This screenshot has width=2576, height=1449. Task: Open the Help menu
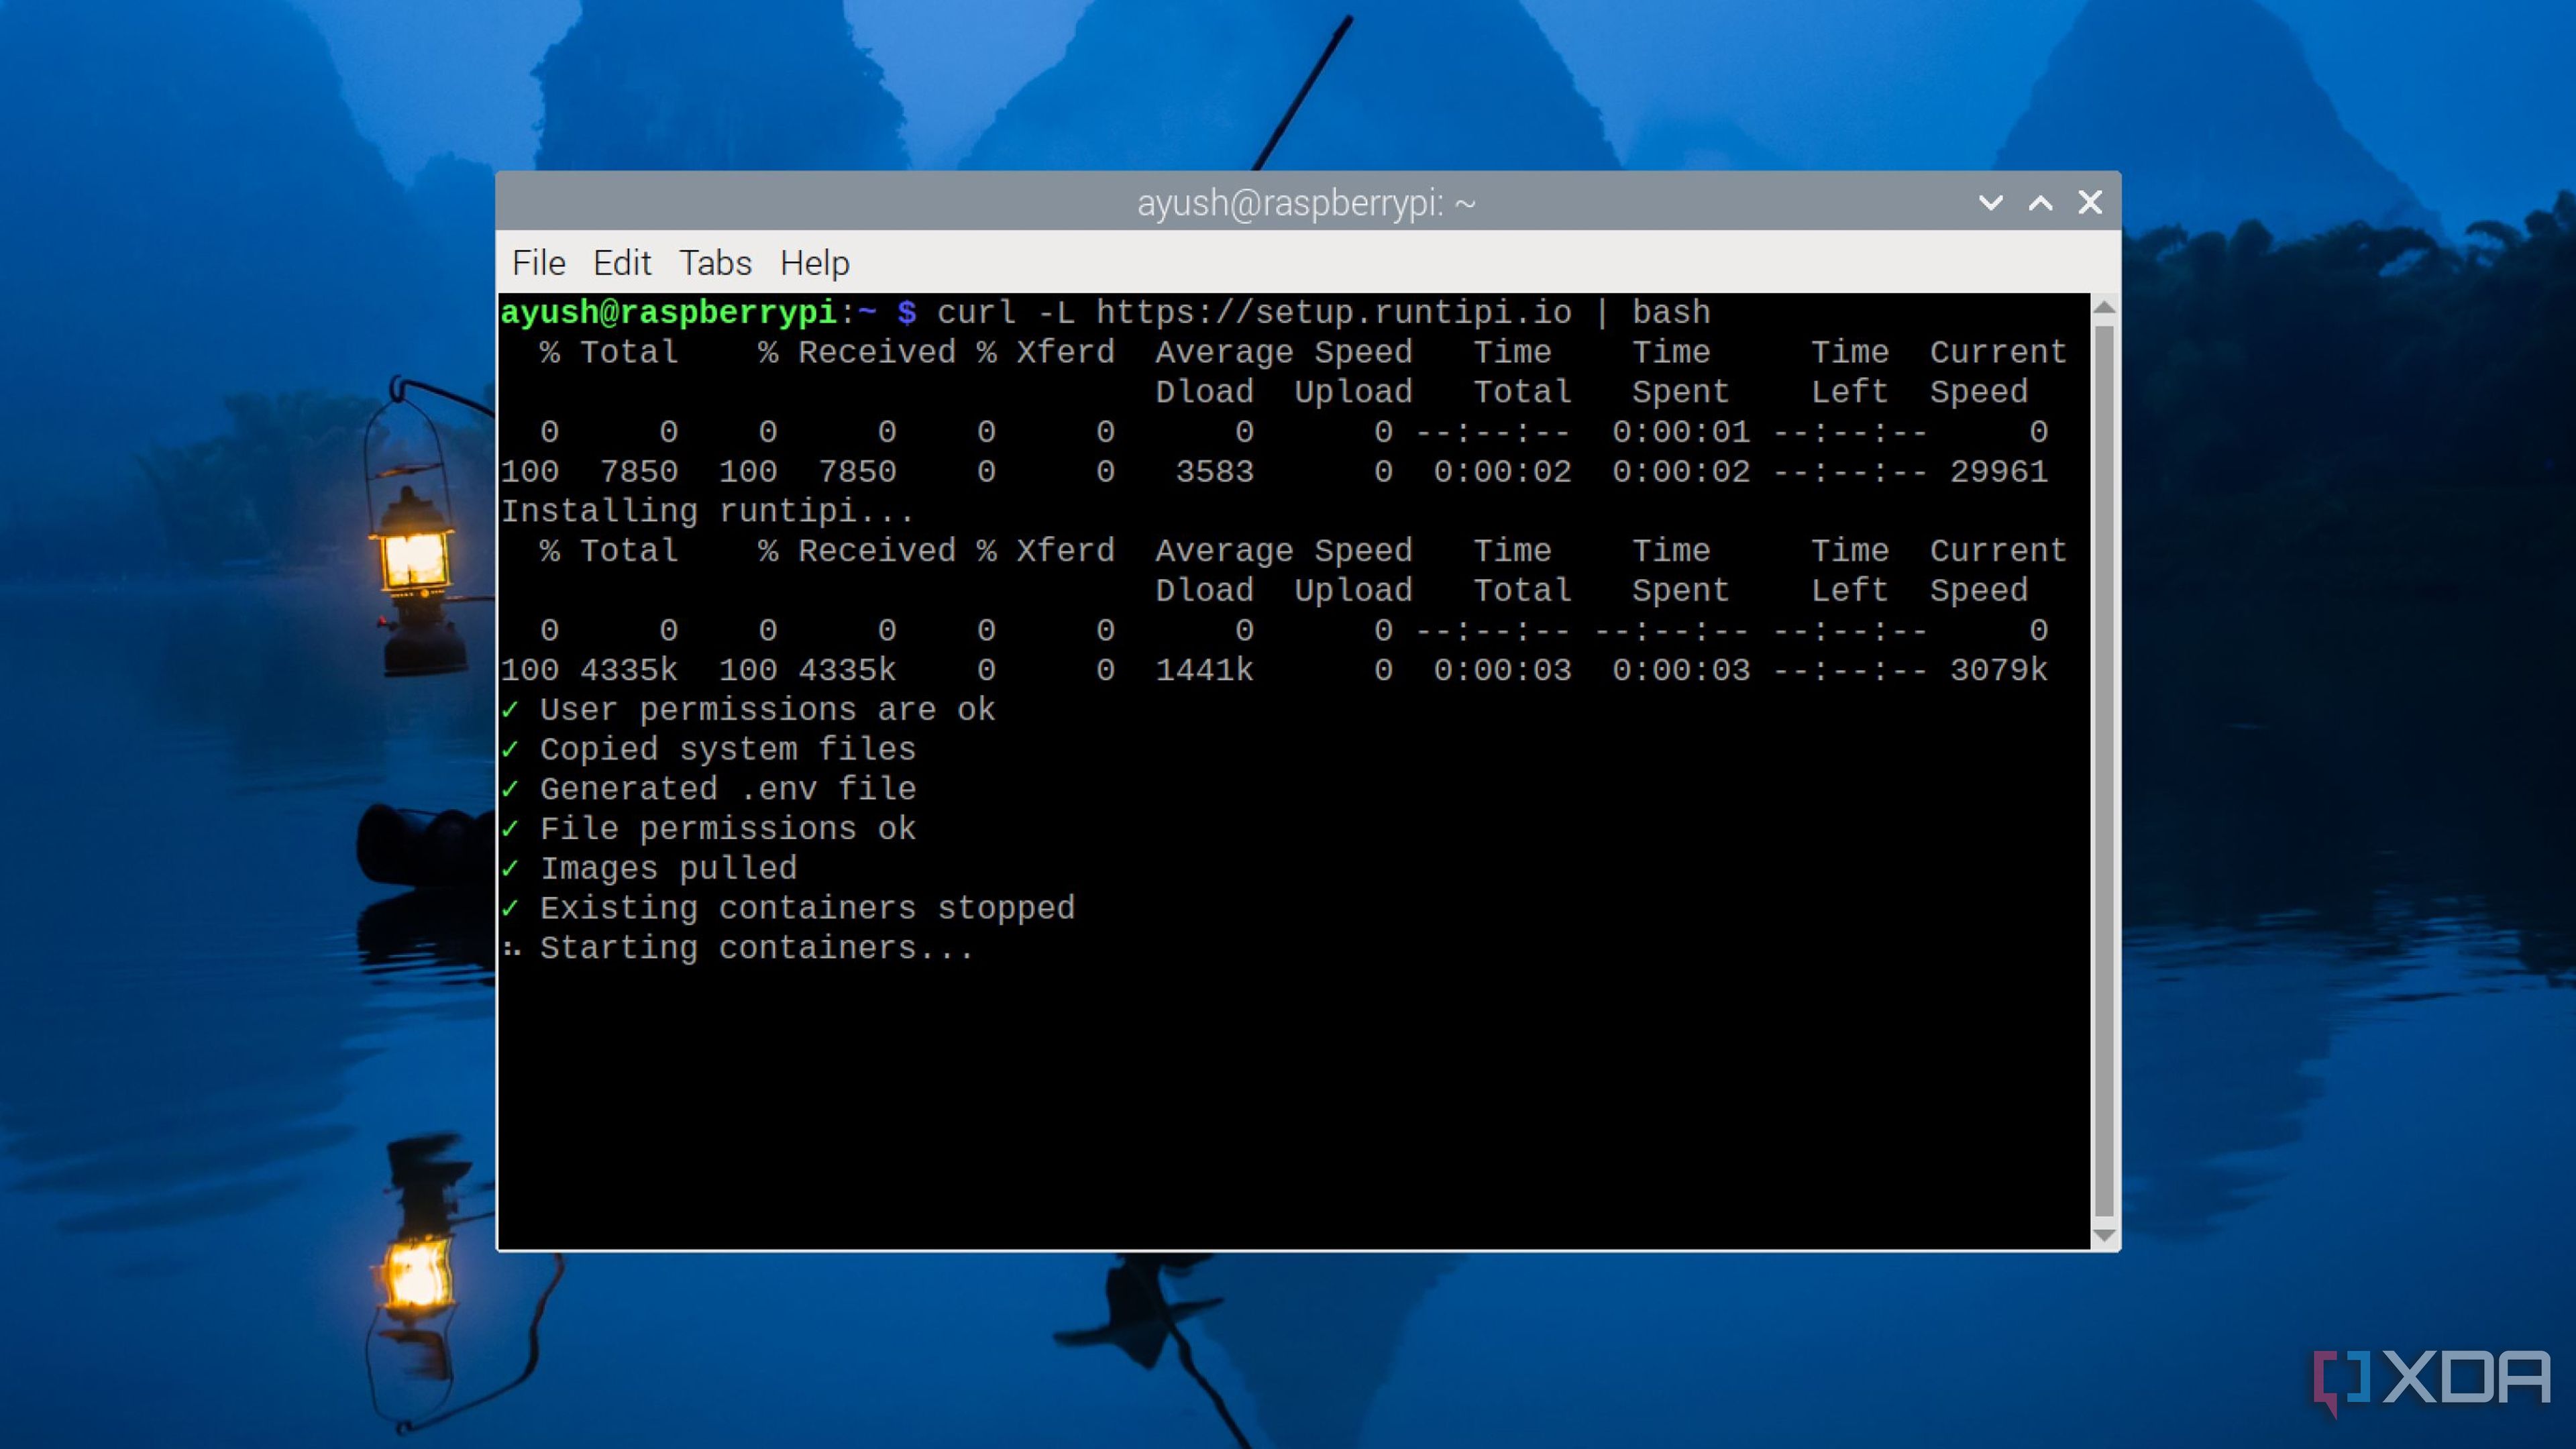tap(814, 263)
